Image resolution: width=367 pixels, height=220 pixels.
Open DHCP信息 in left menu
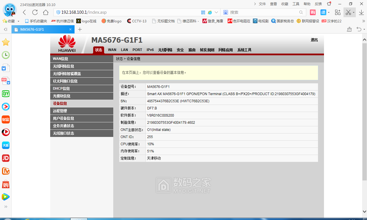[x=82, y=89]
